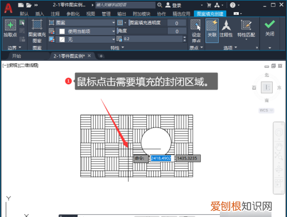Open the 管理 ribbon tab
The height and width of the screenshot is (217, 287).
click(106, 14)
